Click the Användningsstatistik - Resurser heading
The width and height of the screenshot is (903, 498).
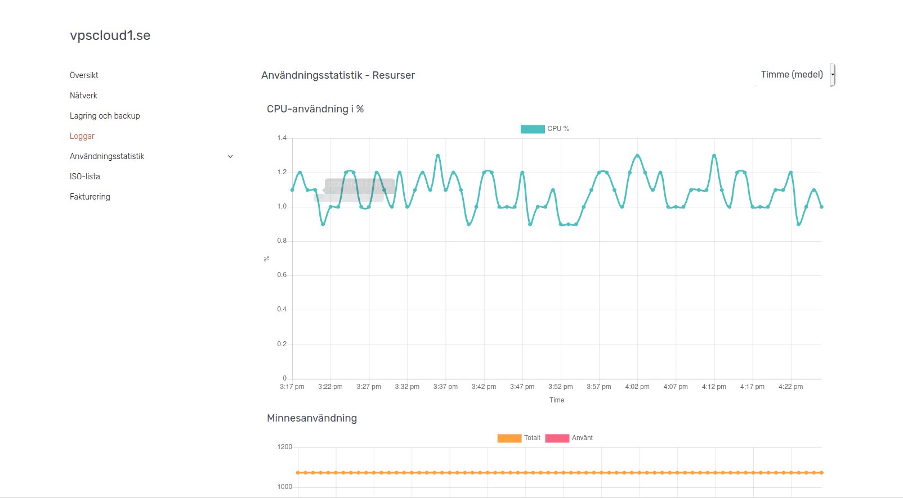point(338,75)
